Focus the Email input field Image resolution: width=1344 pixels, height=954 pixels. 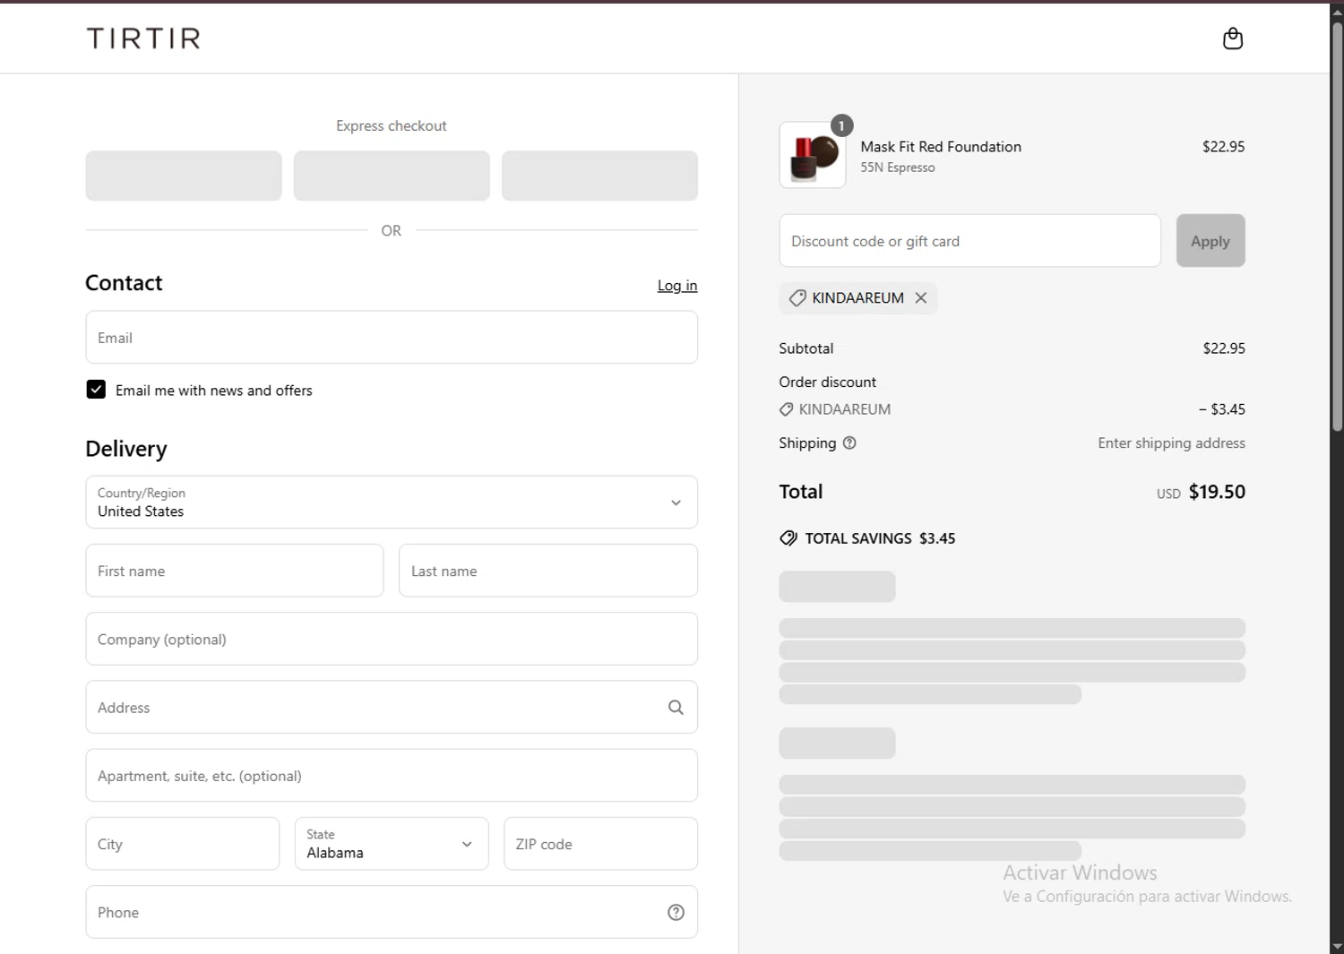click(392, 338)
